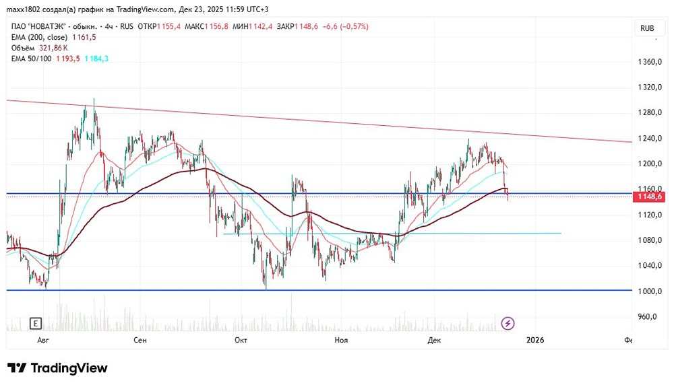Click the 1 240,0 price axis label
The image size is (674, 387).
650,139
